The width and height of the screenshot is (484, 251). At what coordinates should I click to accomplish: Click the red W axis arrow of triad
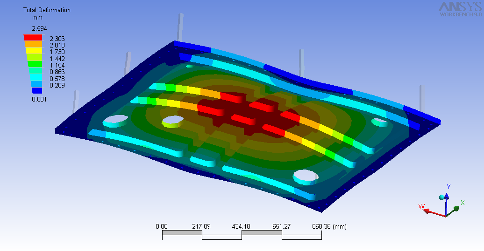coord(434,213)
